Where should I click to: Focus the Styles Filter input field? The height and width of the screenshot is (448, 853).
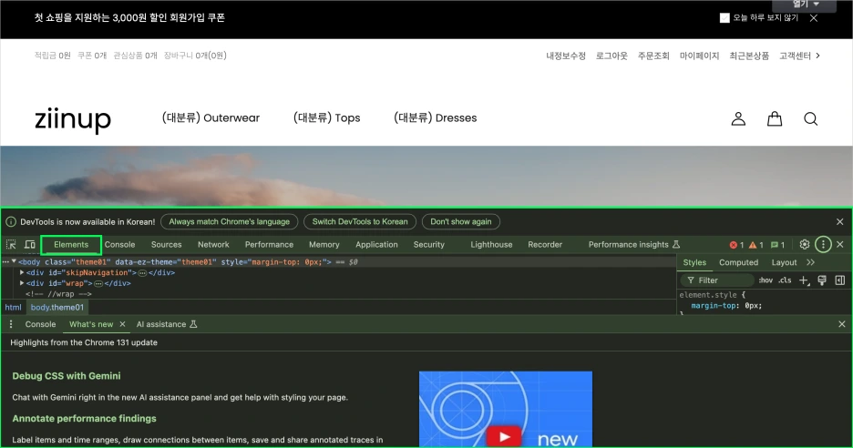(x=717, y=280)
